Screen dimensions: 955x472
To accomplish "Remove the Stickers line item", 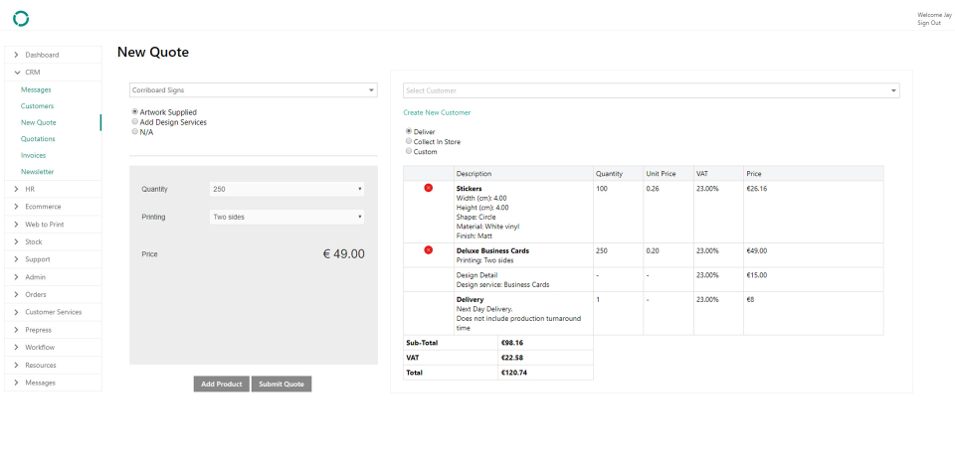I will click(428, 188).
